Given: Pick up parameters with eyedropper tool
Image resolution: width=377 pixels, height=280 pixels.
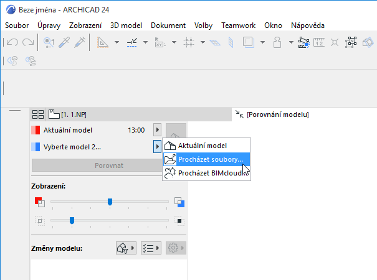Looking at the screenshot, I should [64, 42].
